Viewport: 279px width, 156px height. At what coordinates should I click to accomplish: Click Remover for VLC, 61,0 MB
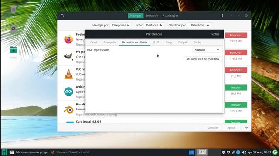[236, 70]
